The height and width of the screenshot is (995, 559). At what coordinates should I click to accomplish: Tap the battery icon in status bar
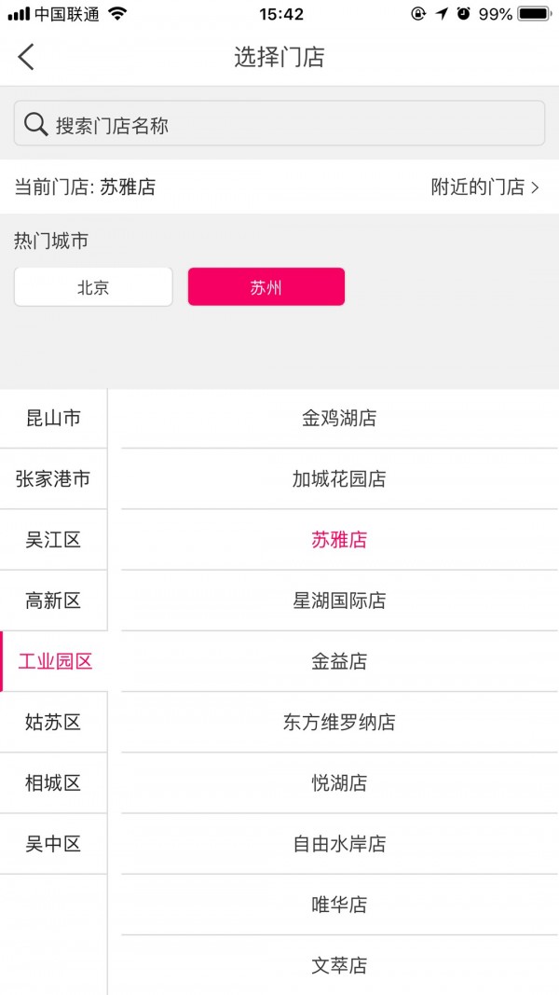click(x=534, y=14)
